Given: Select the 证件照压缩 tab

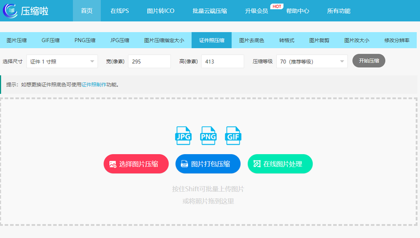Looking at the screenshot, I should click(x=212, y=40).
